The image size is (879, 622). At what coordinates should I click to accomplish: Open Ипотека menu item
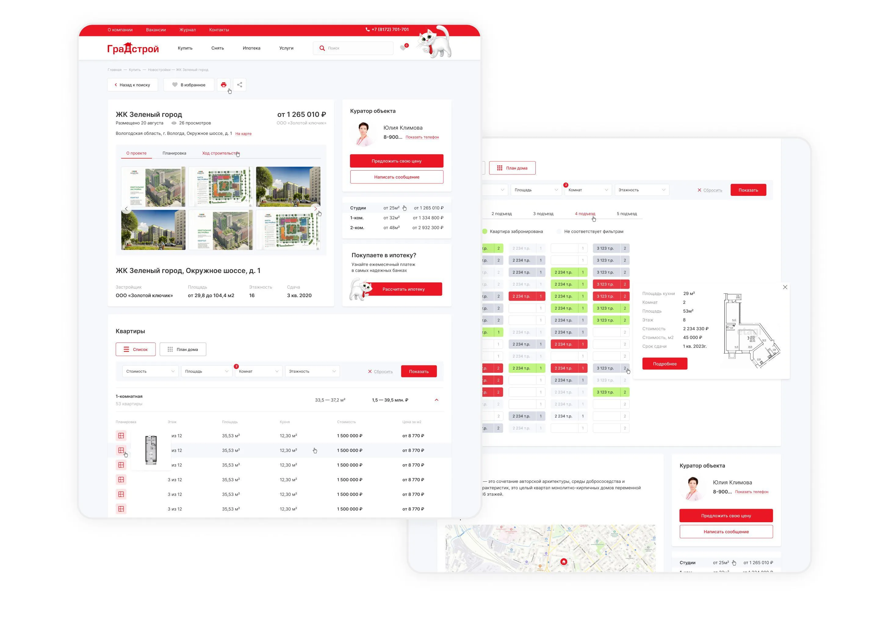251,48
